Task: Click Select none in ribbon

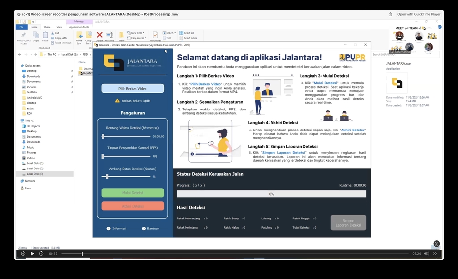Action: 188,38
